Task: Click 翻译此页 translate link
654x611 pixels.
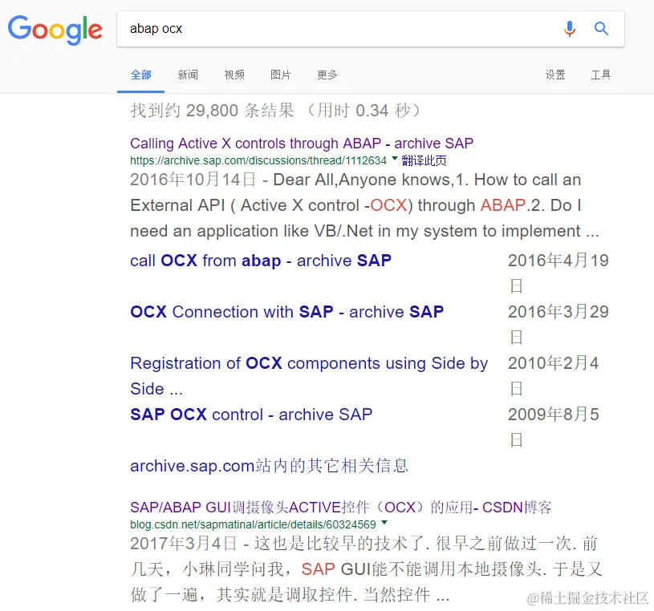Action: pyautogui.click(x=424, y=160)
